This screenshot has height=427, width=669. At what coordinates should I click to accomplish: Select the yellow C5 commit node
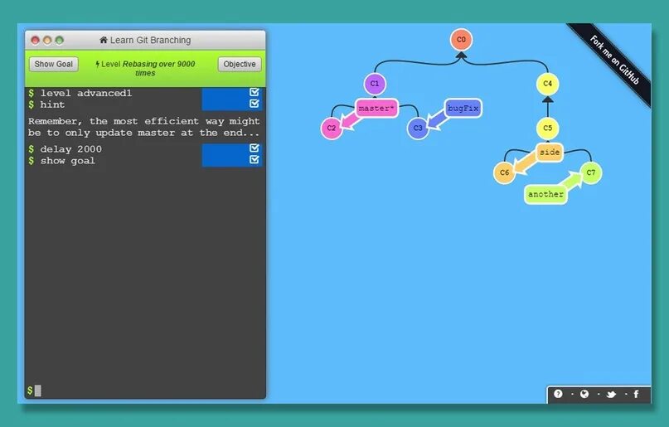click(x=547, y=128)
